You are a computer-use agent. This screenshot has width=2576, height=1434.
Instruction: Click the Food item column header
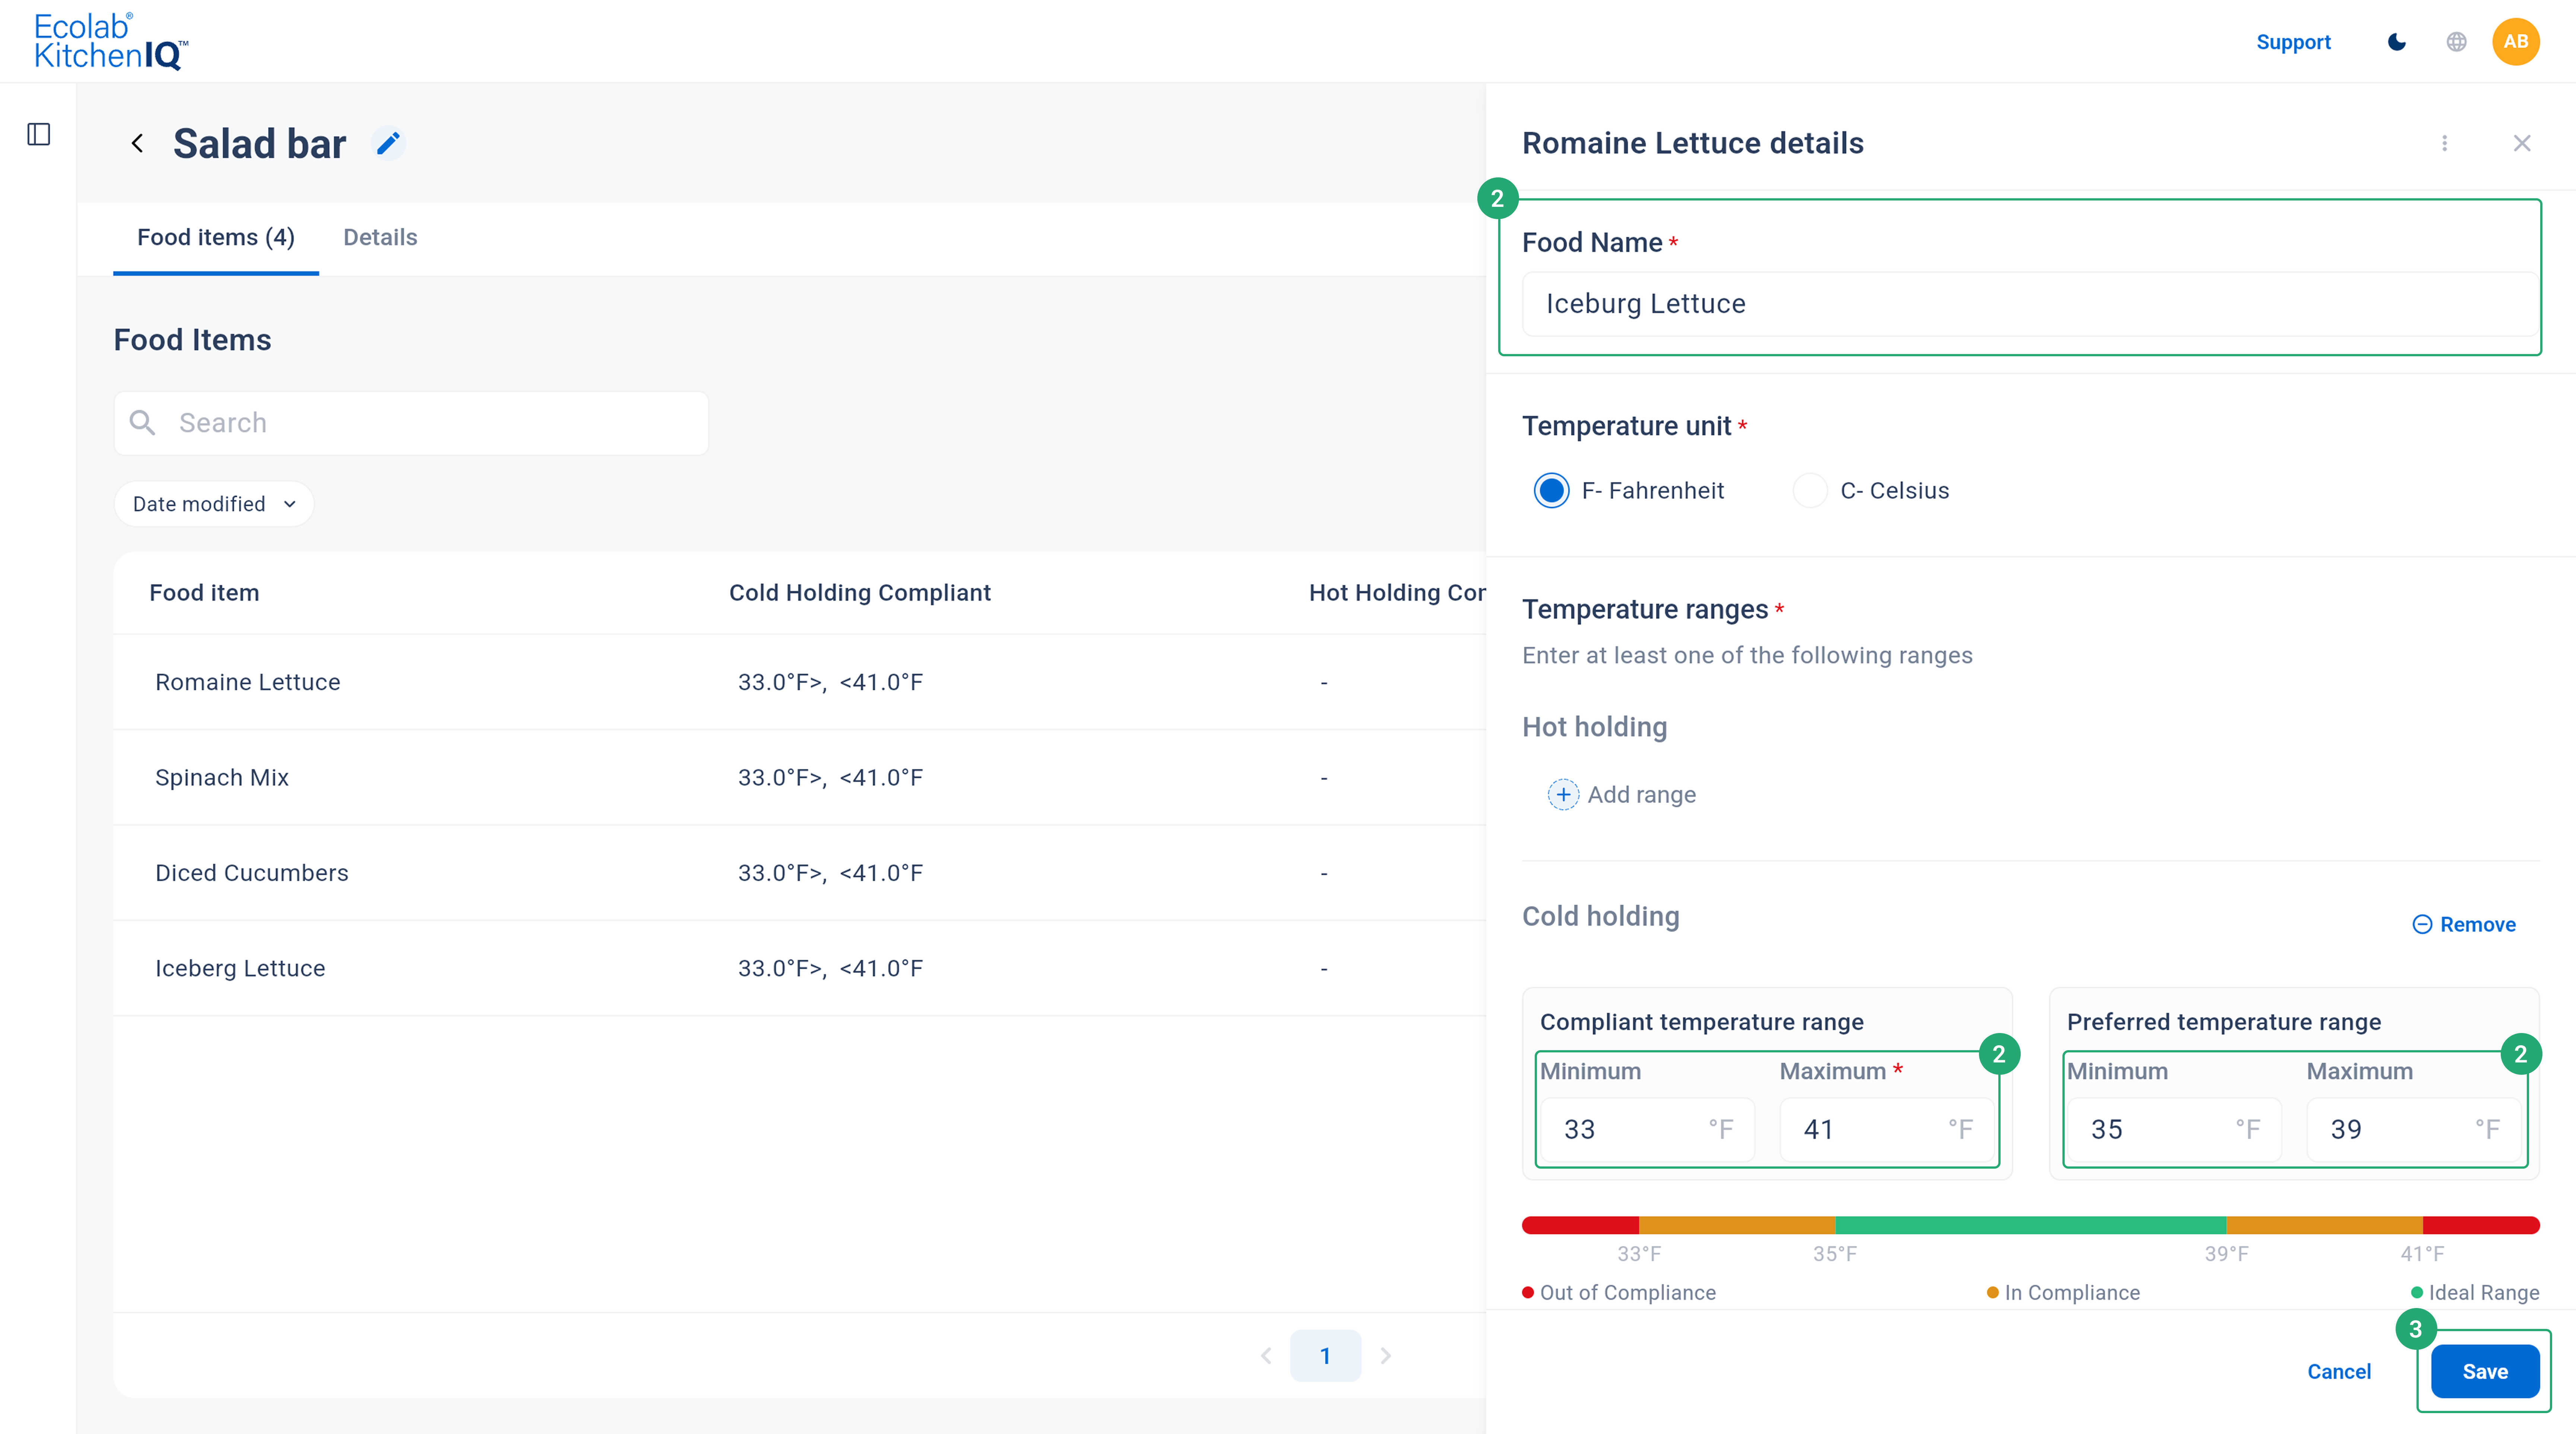(204, 593)
